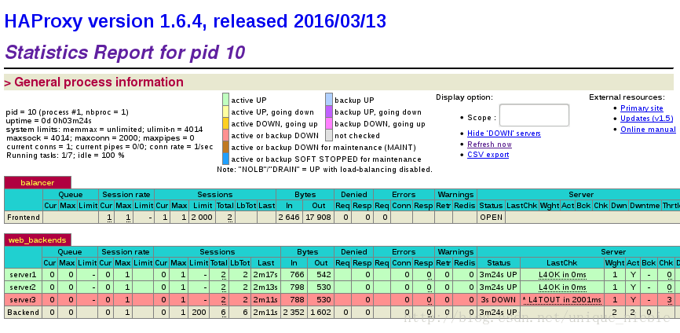Select the web_backends proxy title
The width and height of the screenshot is (680, 333).
(x=37, y=240)
